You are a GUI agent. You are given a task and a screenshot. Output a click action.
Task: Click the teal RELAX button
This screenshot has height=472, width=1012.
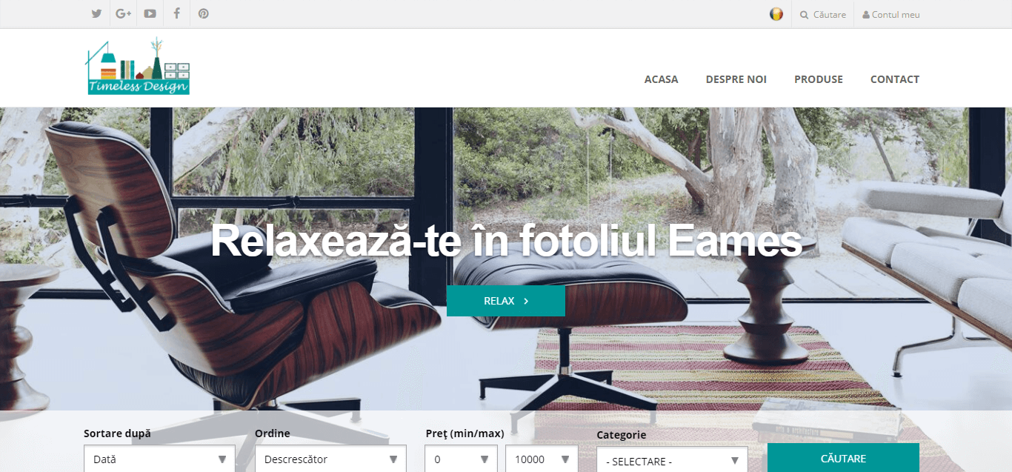(x=506, y=301)
